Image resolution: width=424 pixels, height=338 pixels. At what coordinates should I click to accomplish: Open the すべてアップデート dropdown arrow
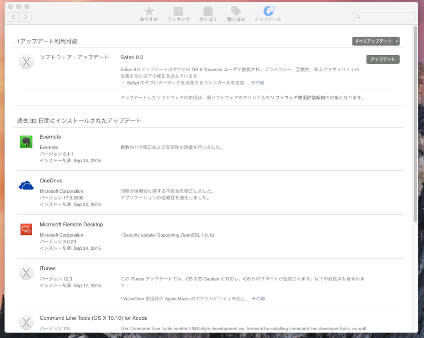(x=397, y=41)
